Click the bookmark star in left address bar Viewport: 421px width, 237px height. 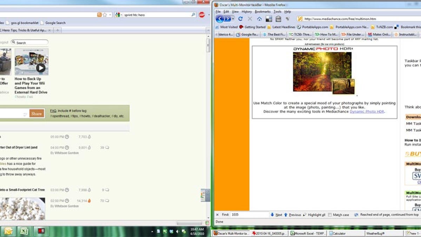105,15
